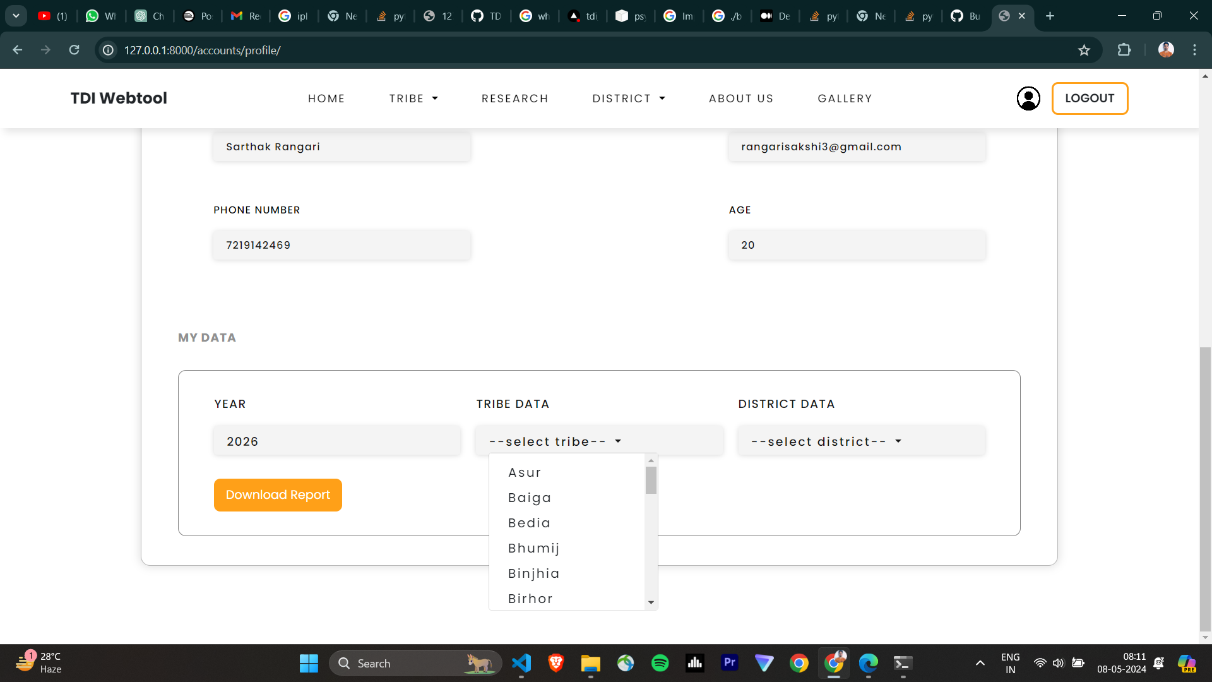This screenshot has height=682, width=1212.
Task: Open Adobe Premiere Pro from taskbar
Action: 729,663
